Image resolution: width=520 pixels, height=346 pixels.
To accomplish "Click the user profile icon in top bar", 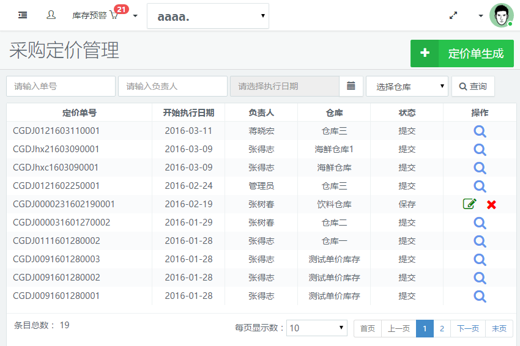I will tap(51, 15).
